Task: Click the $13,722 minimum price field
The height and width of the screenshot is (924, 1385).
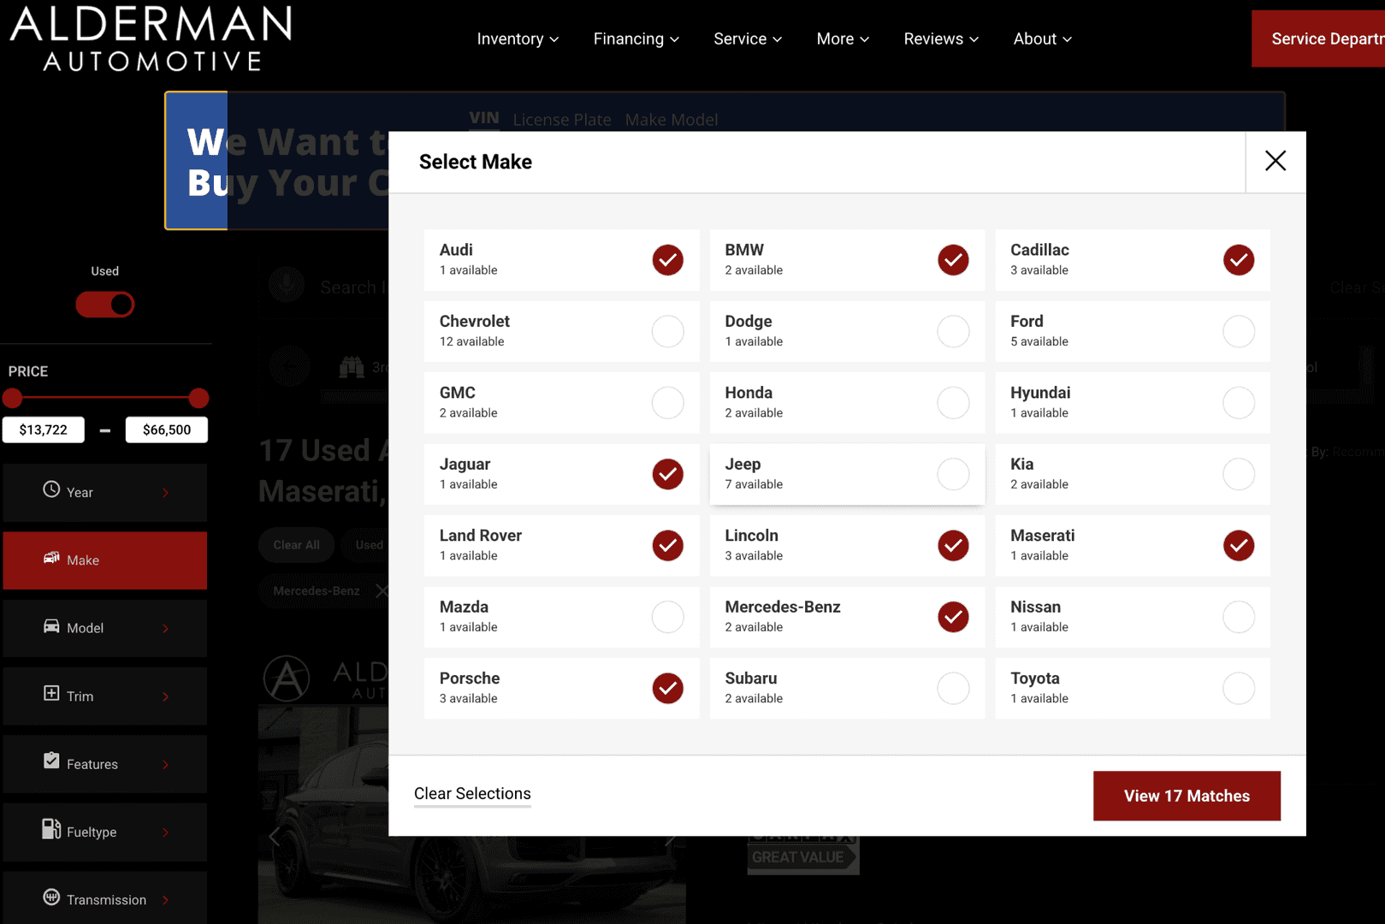Action: [x=43, y=429]
